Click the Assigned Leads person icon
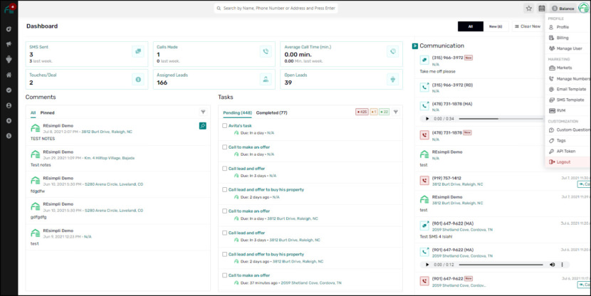The image size is (591, 296). [x=266, y=80]
